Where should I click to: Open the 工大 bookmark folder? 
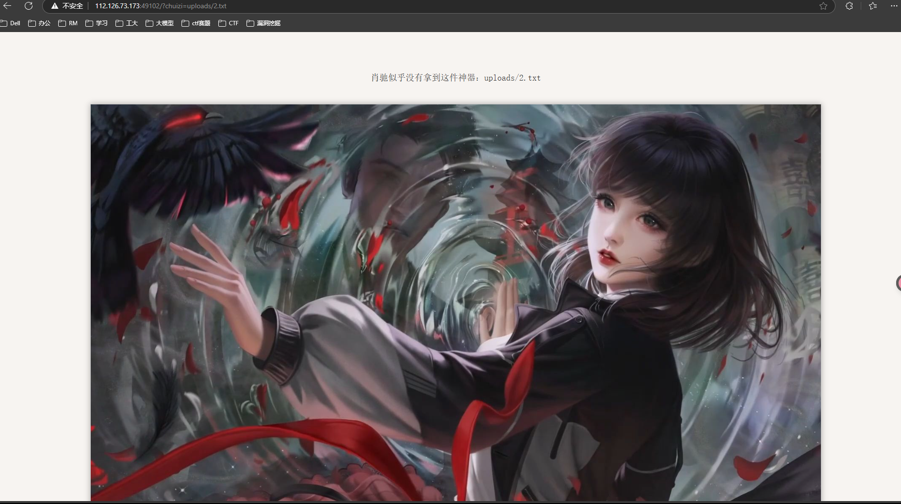[x=127, y=23]
